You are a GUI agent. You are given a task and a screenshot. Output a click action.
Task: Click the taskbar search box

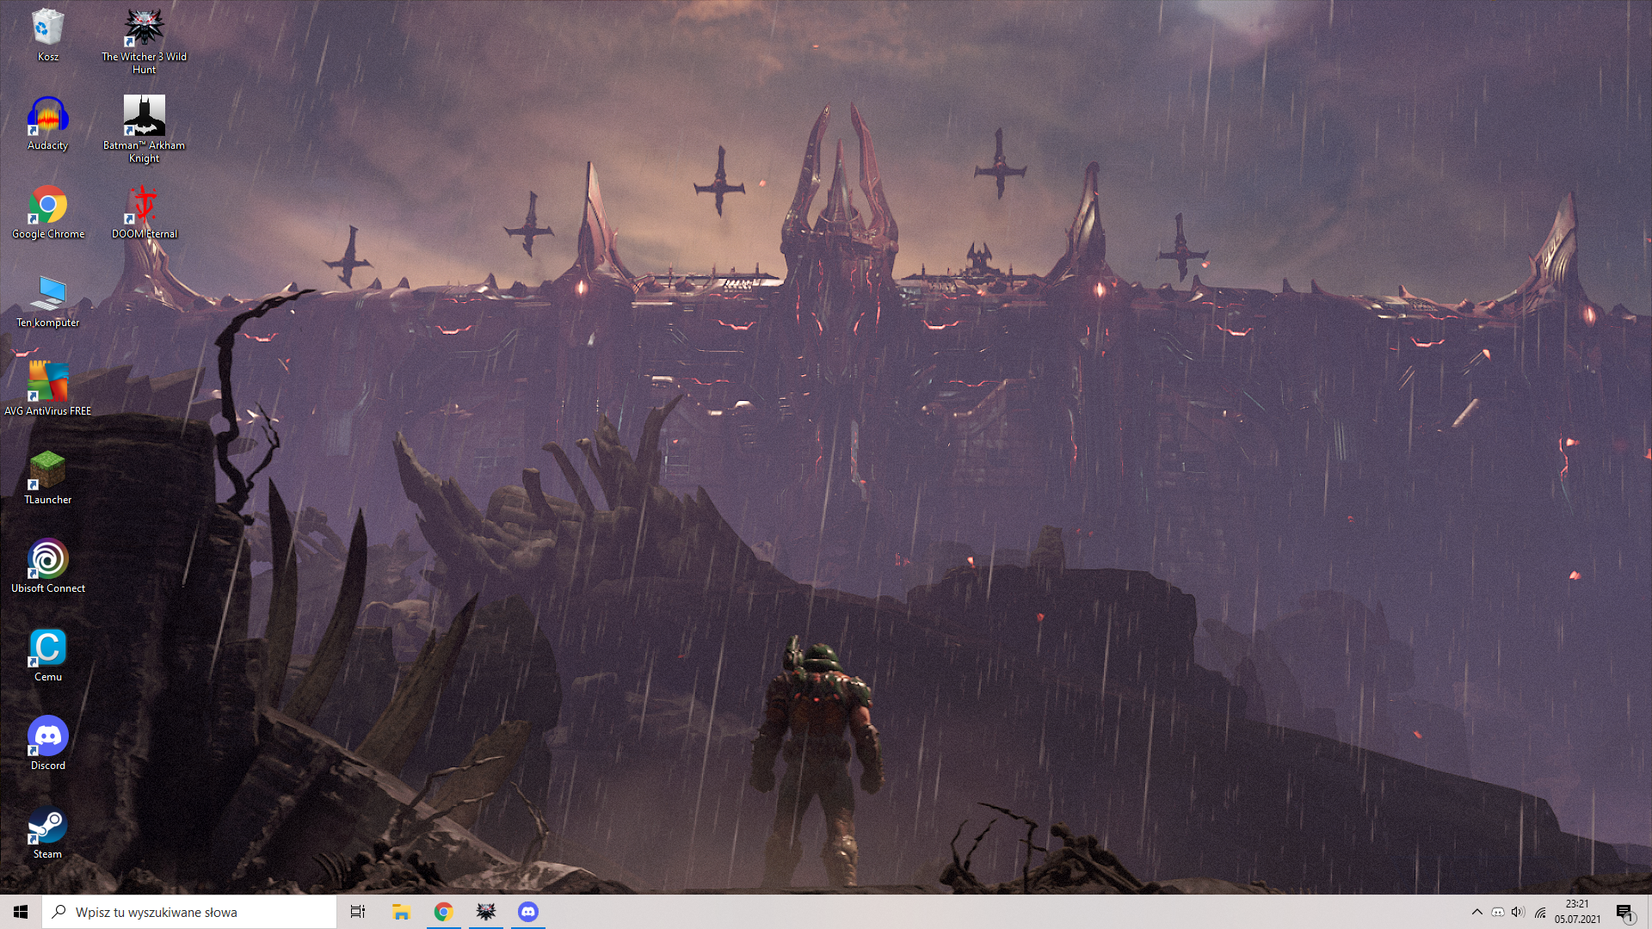[x=189, y=912]
